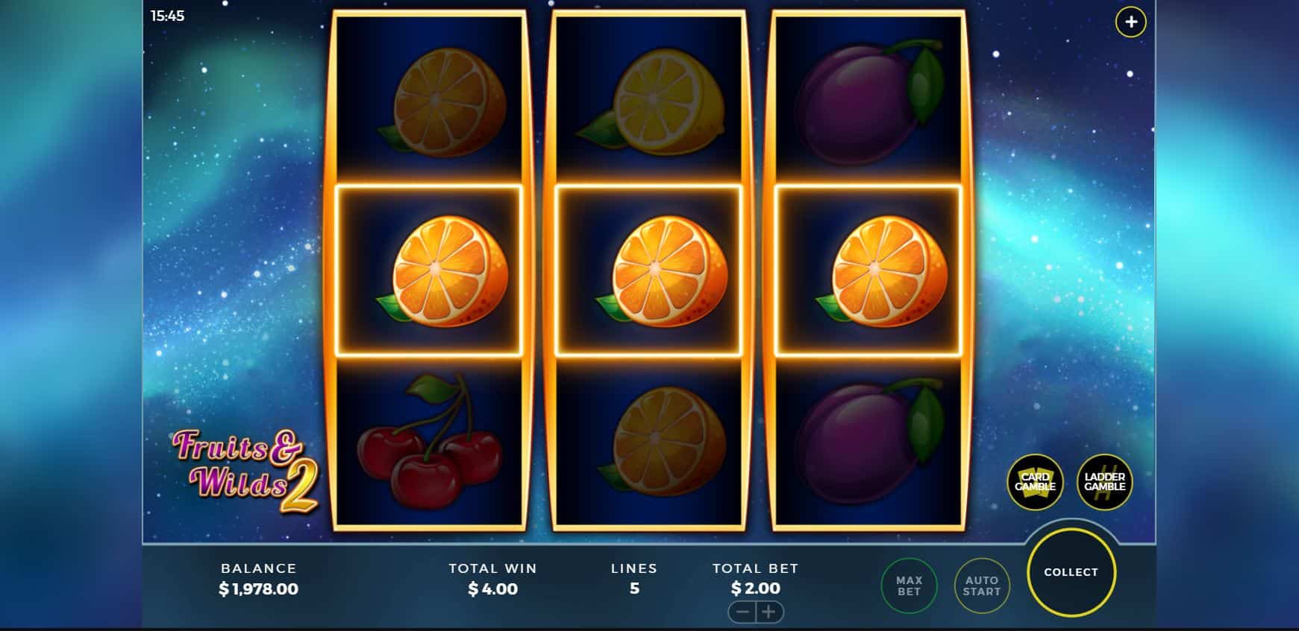Click the Ladder Gamble icon

(x=1104, y=482)
